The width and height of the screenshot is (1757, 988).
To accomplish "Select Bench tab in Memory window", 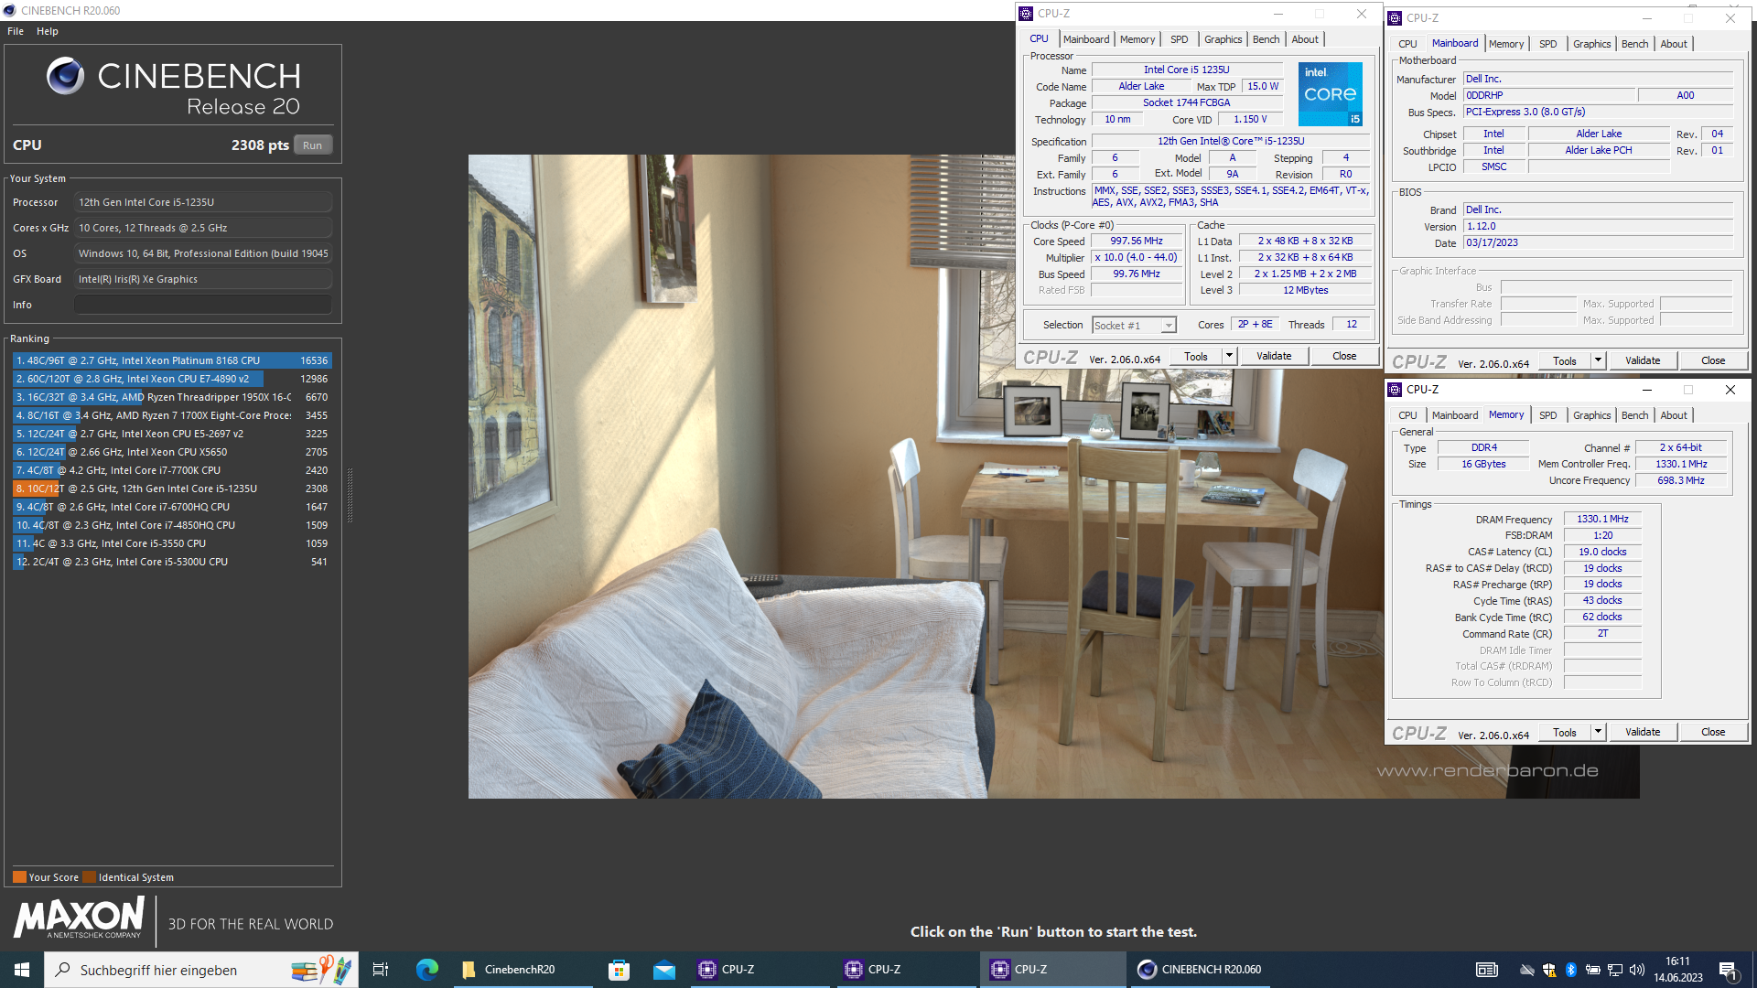I will pos(1635,415).
